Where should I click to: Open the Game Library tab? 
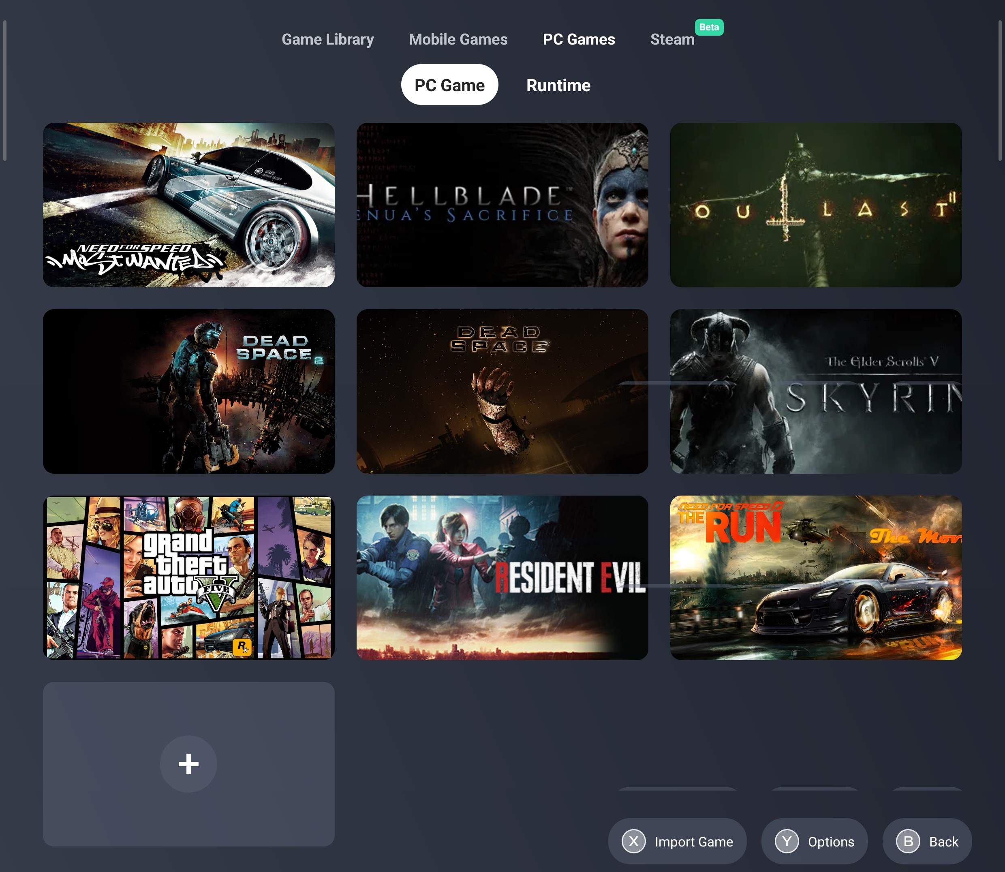(327, 39)
